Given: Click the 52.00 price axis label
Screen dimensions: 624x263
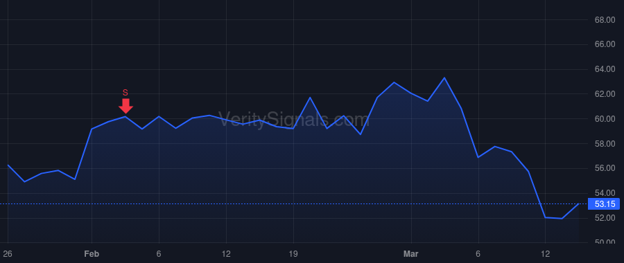Looking at the screenshot, I should pyautogui.click(x=605, y=218).
